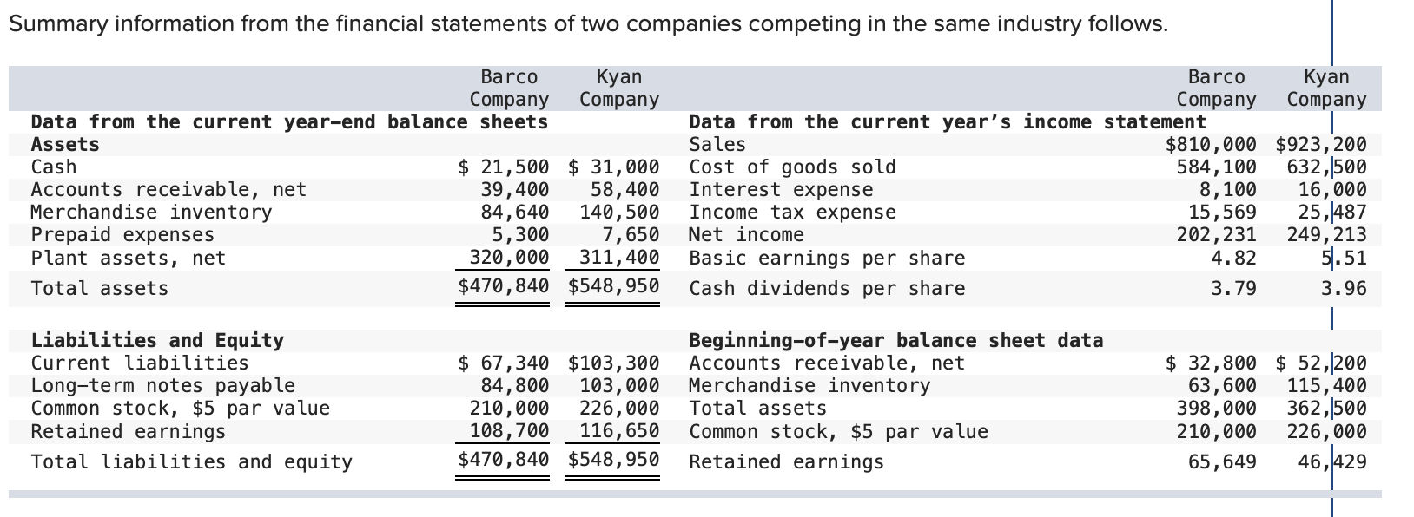Click Kyan beginning retained earnings 46,429
Image resolution: width=1414 pixels, height=517 pixels.
[1332, 461]
